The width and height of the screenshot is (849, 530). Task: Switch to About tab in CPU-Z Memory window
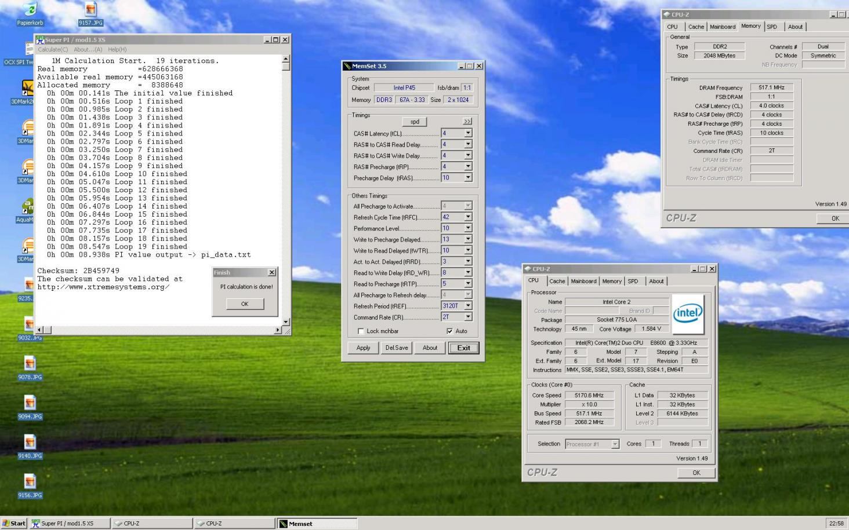pyautogui.click(x=795, y=27)
